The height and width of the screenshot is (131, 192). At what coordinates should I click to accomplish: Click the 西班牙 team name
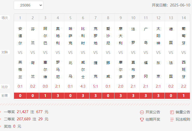pos(183,70)
